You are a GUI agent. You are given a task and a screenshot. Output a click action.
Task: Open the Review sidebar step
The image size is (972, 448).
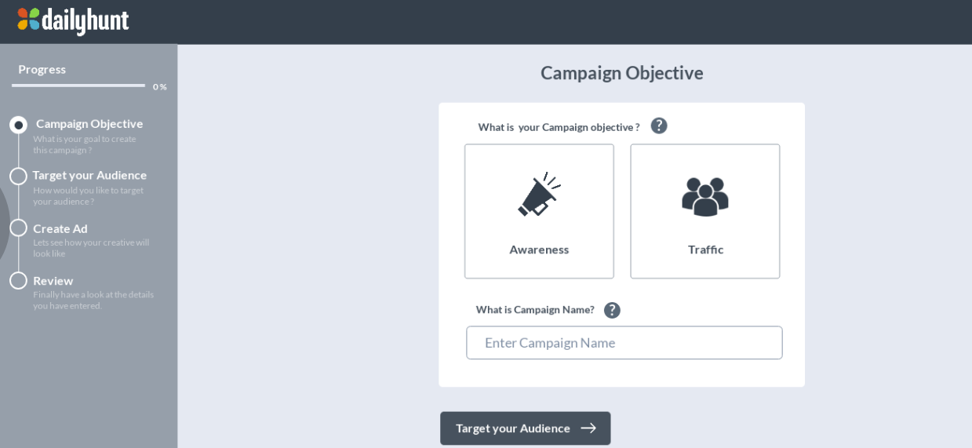click(53, 280)
